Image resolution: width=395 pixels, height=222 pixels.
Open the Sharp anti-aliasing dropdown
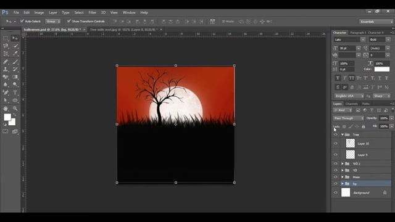click(381, 96)
